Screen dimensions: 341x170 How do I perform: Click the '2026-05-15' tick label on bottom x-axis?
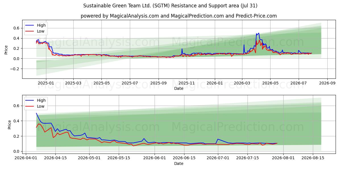(x=119, y=158)
